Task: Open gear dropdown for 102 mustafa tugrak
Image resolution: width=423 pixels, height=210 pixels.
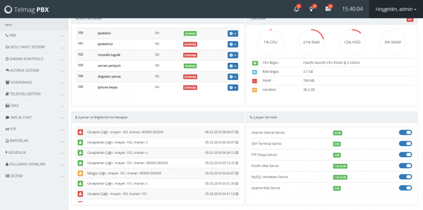Action: click(x=233, y=55)
